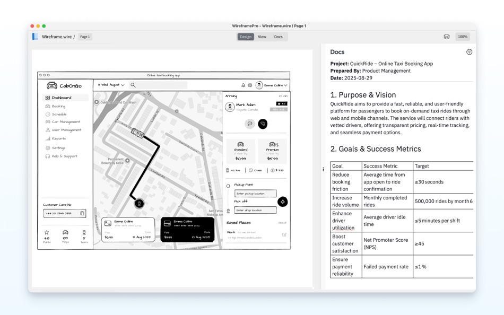Copy the Customer Care number using the copy icon
This screenshot has width=504, height=315.
point(82,213)
